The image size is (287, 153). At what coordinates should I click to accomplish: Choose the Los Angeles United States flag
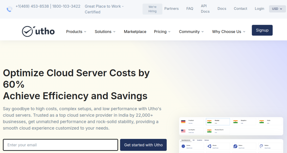[183, 131]
